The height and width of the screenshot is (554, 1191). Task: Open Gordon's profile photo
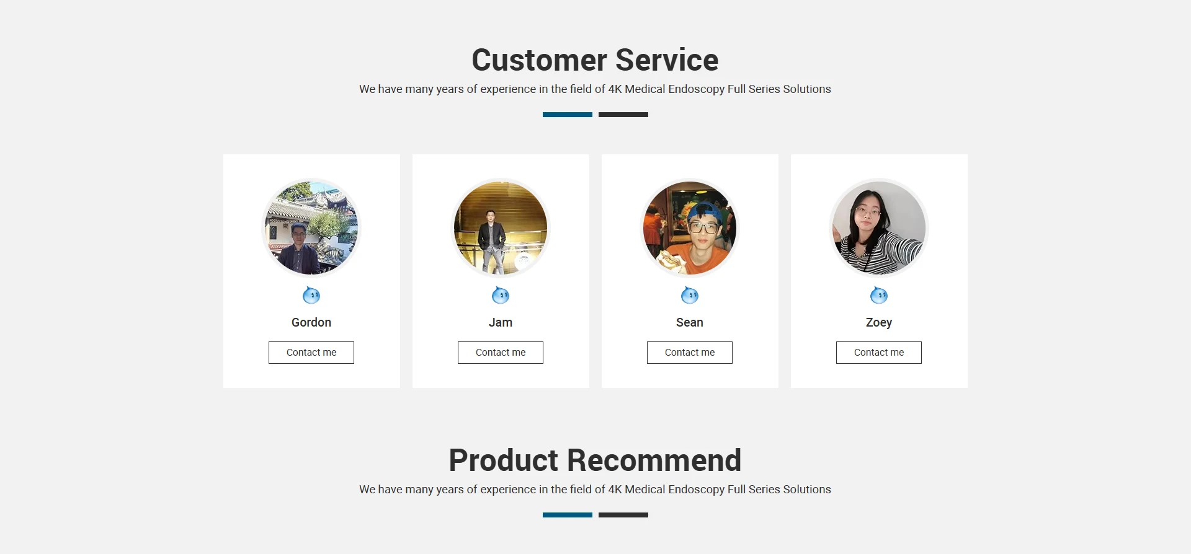[x=311, y=228]
